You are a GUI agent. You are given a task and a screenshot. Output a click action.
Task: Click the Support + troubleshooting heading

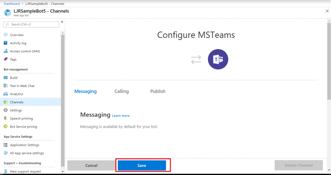tap(22, 163)
